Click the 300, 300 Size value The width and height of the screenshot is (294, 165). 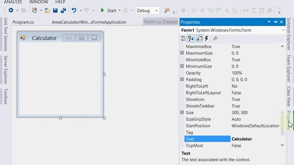239,112
